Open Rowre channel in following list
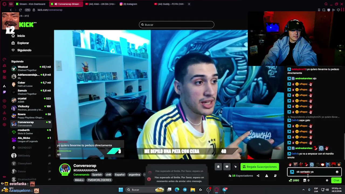Screen dimensions: 345x194 tap(31, 116)
